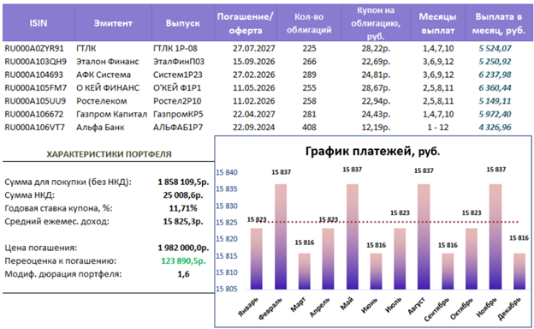
Task: Select the Май bar in chart
Action: [x=353, y=237]
